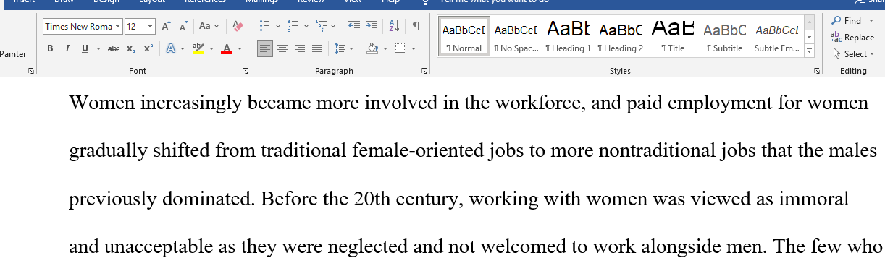The height and width of the screenshot is (271, 885).
Task: Click into the font size field
Action: click(x=135, y=27)
